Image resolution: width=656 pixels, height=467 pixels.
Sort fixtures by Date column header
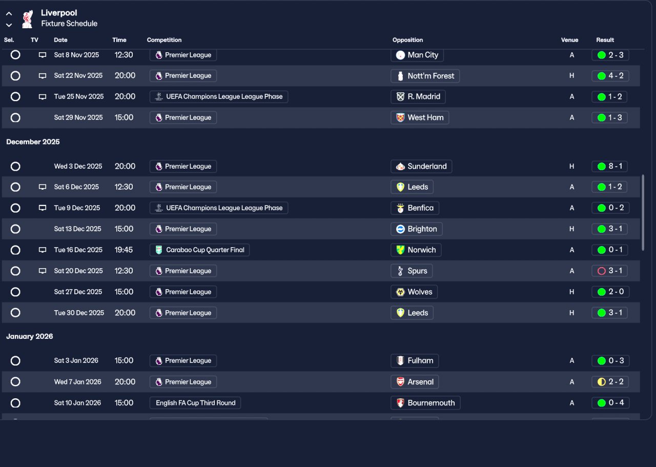click(60, 40)
